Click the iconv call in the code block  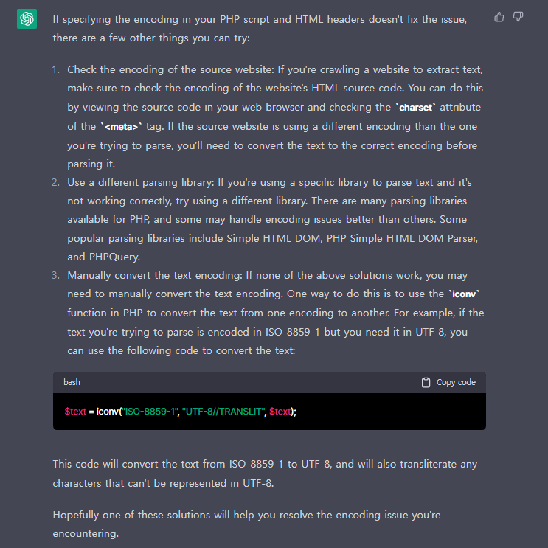108,412
